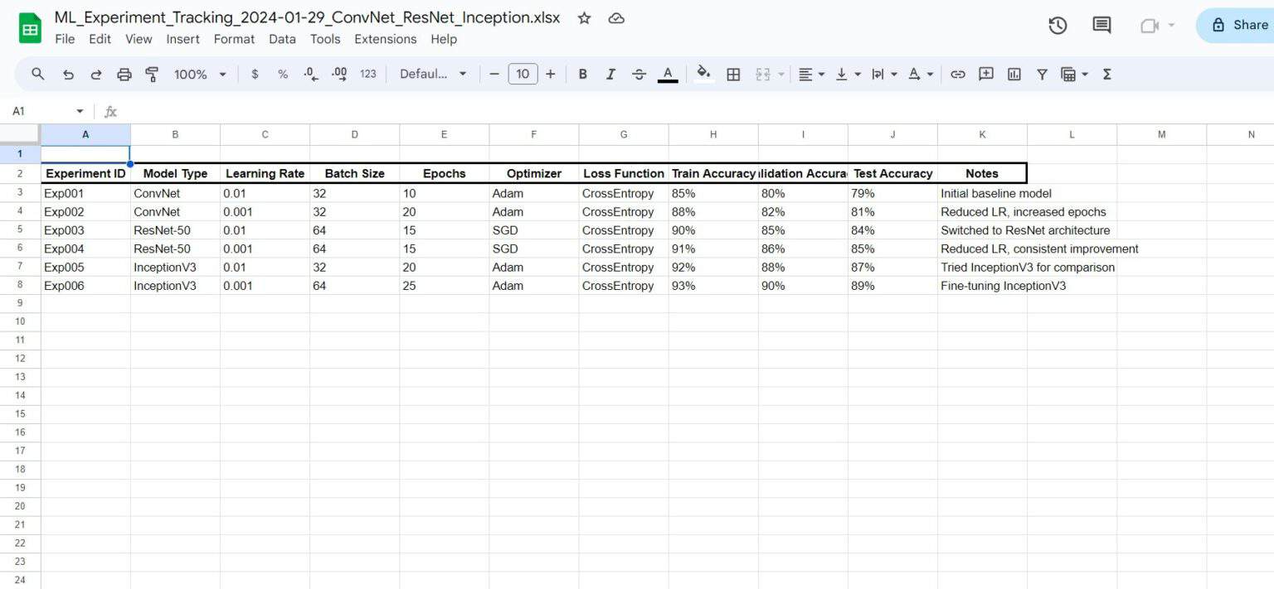
Task: Insert a chart using toolbar icon
Action: (1014, 75)
